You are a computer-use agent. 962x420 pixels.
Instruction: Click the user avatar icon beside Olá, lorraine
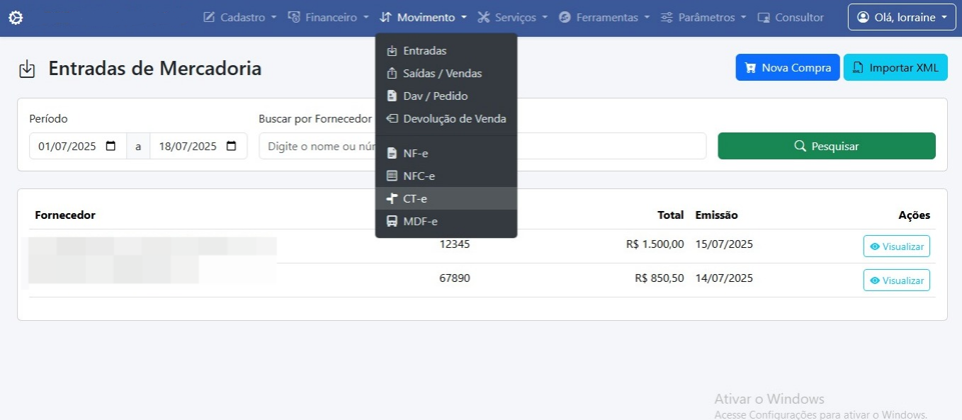(x=863, y=18)
